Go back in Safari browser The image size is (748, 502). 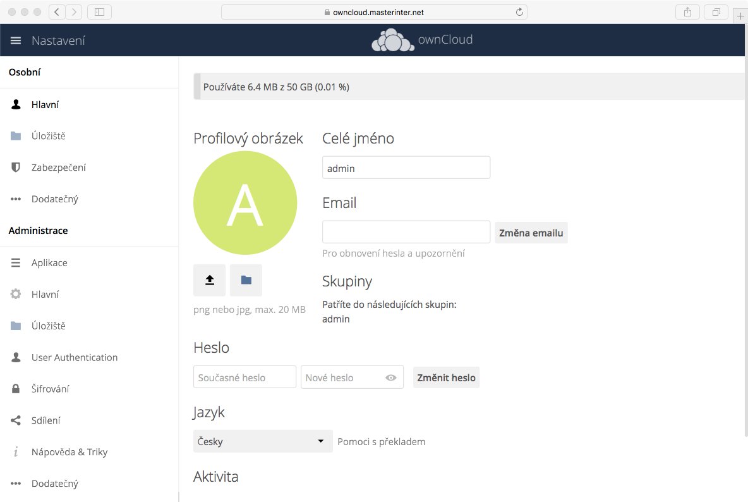click(x=57, y=12)
